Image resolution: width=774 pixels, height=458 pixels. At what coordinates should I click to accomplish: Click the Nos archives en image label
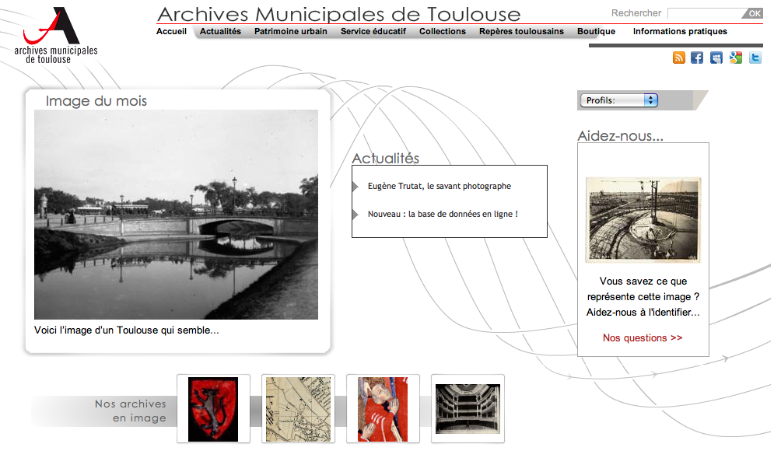(x=131, y=411)
